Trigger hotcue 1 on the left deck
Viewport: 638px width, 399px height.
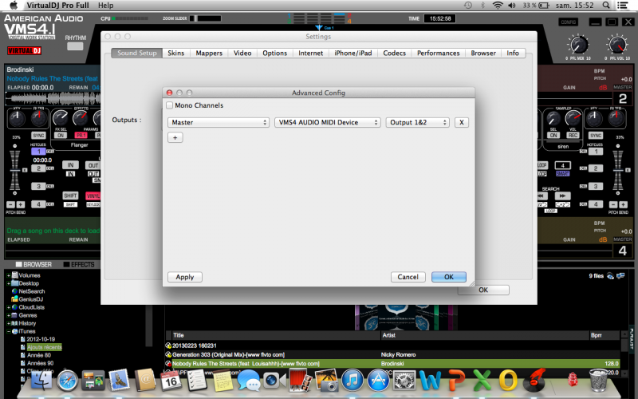(38, 152)
